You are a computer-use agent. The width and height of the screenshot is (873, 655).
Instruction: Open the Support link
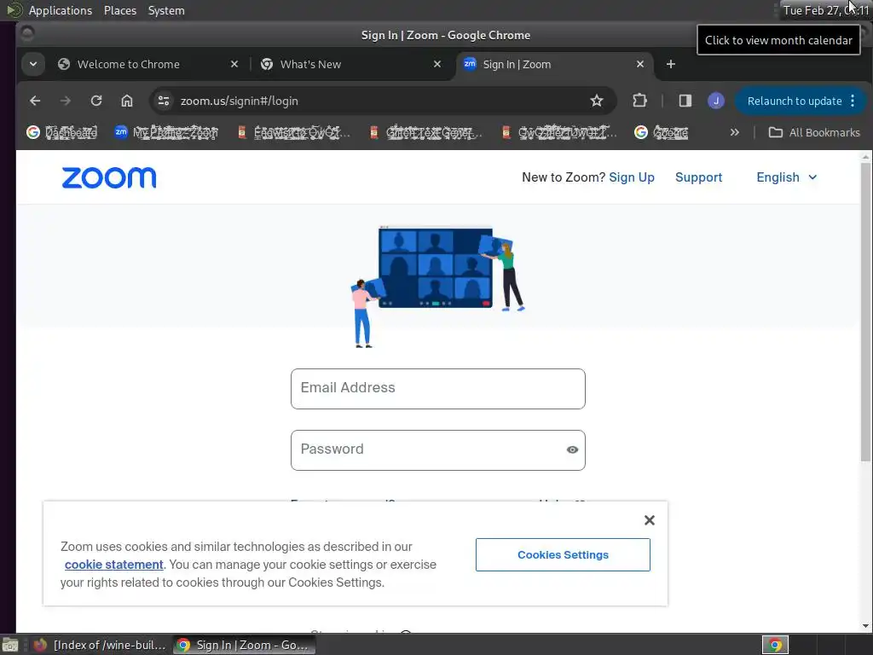pos(698,177)
